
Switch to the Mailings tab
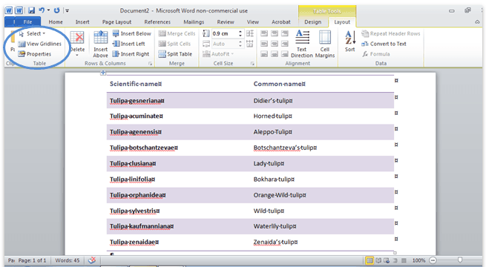[x=194, y=22]
